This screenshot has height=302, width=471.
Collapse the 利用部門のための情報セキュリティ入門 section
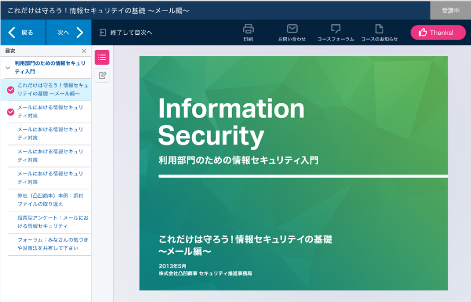8,67
